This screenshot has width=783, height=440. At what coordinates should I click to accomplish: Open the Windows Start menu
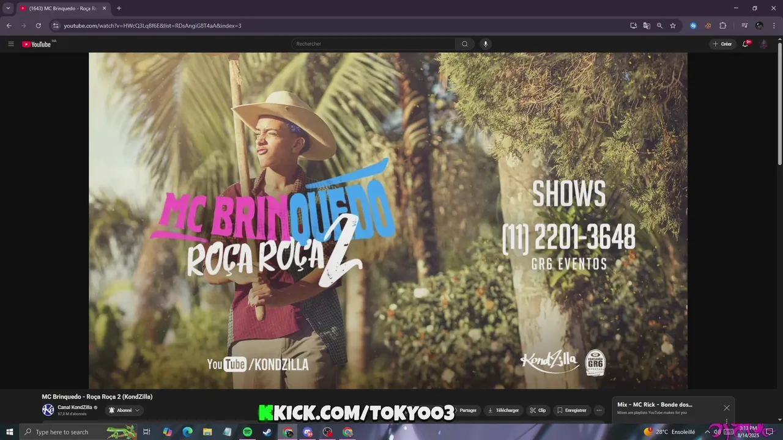click(9, 432)
